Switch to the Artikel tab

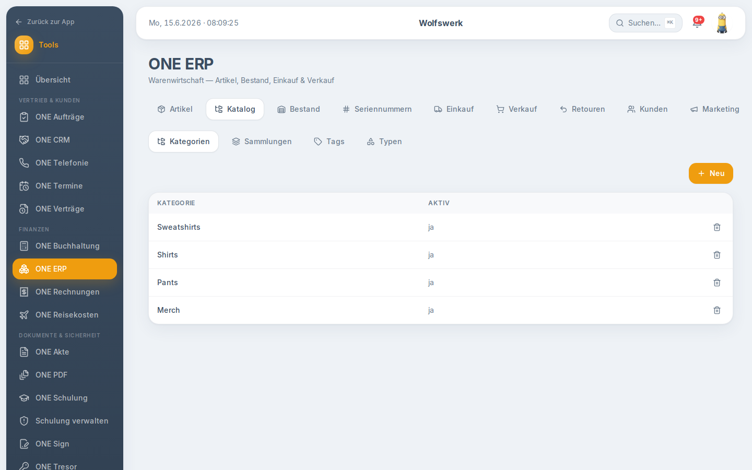click(x=175, y=109)
